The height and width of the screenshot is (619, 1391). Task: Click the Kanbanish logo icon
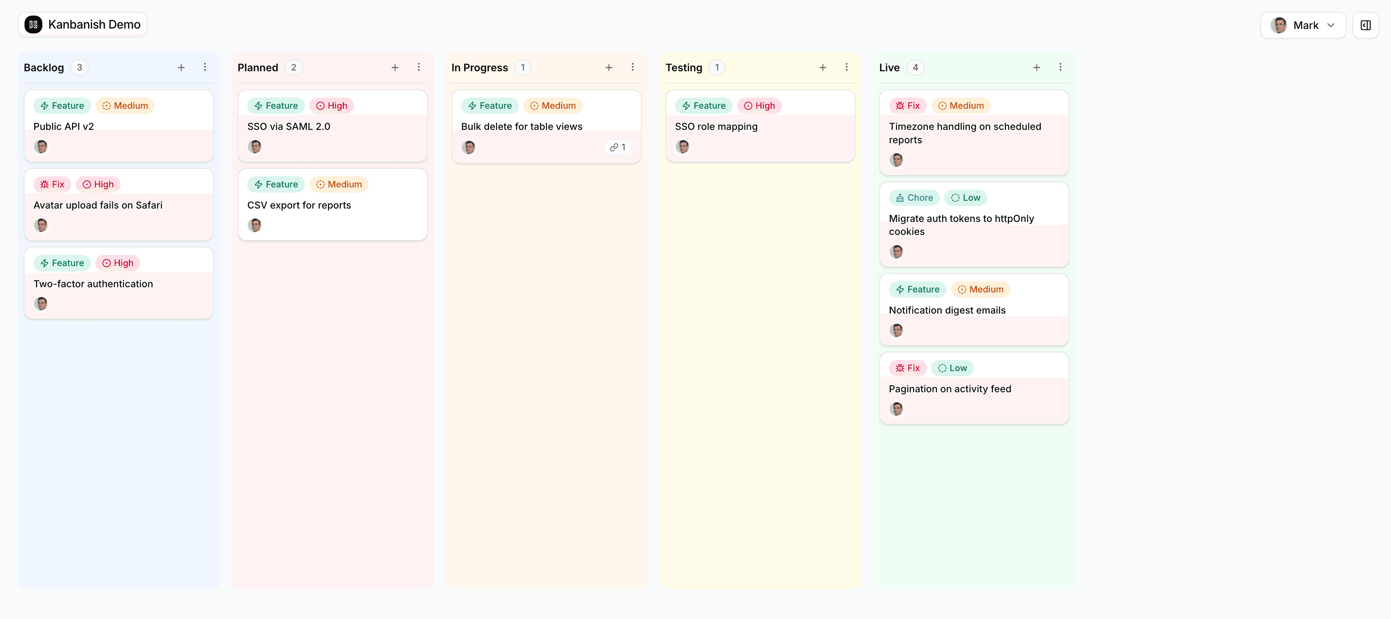33,24
